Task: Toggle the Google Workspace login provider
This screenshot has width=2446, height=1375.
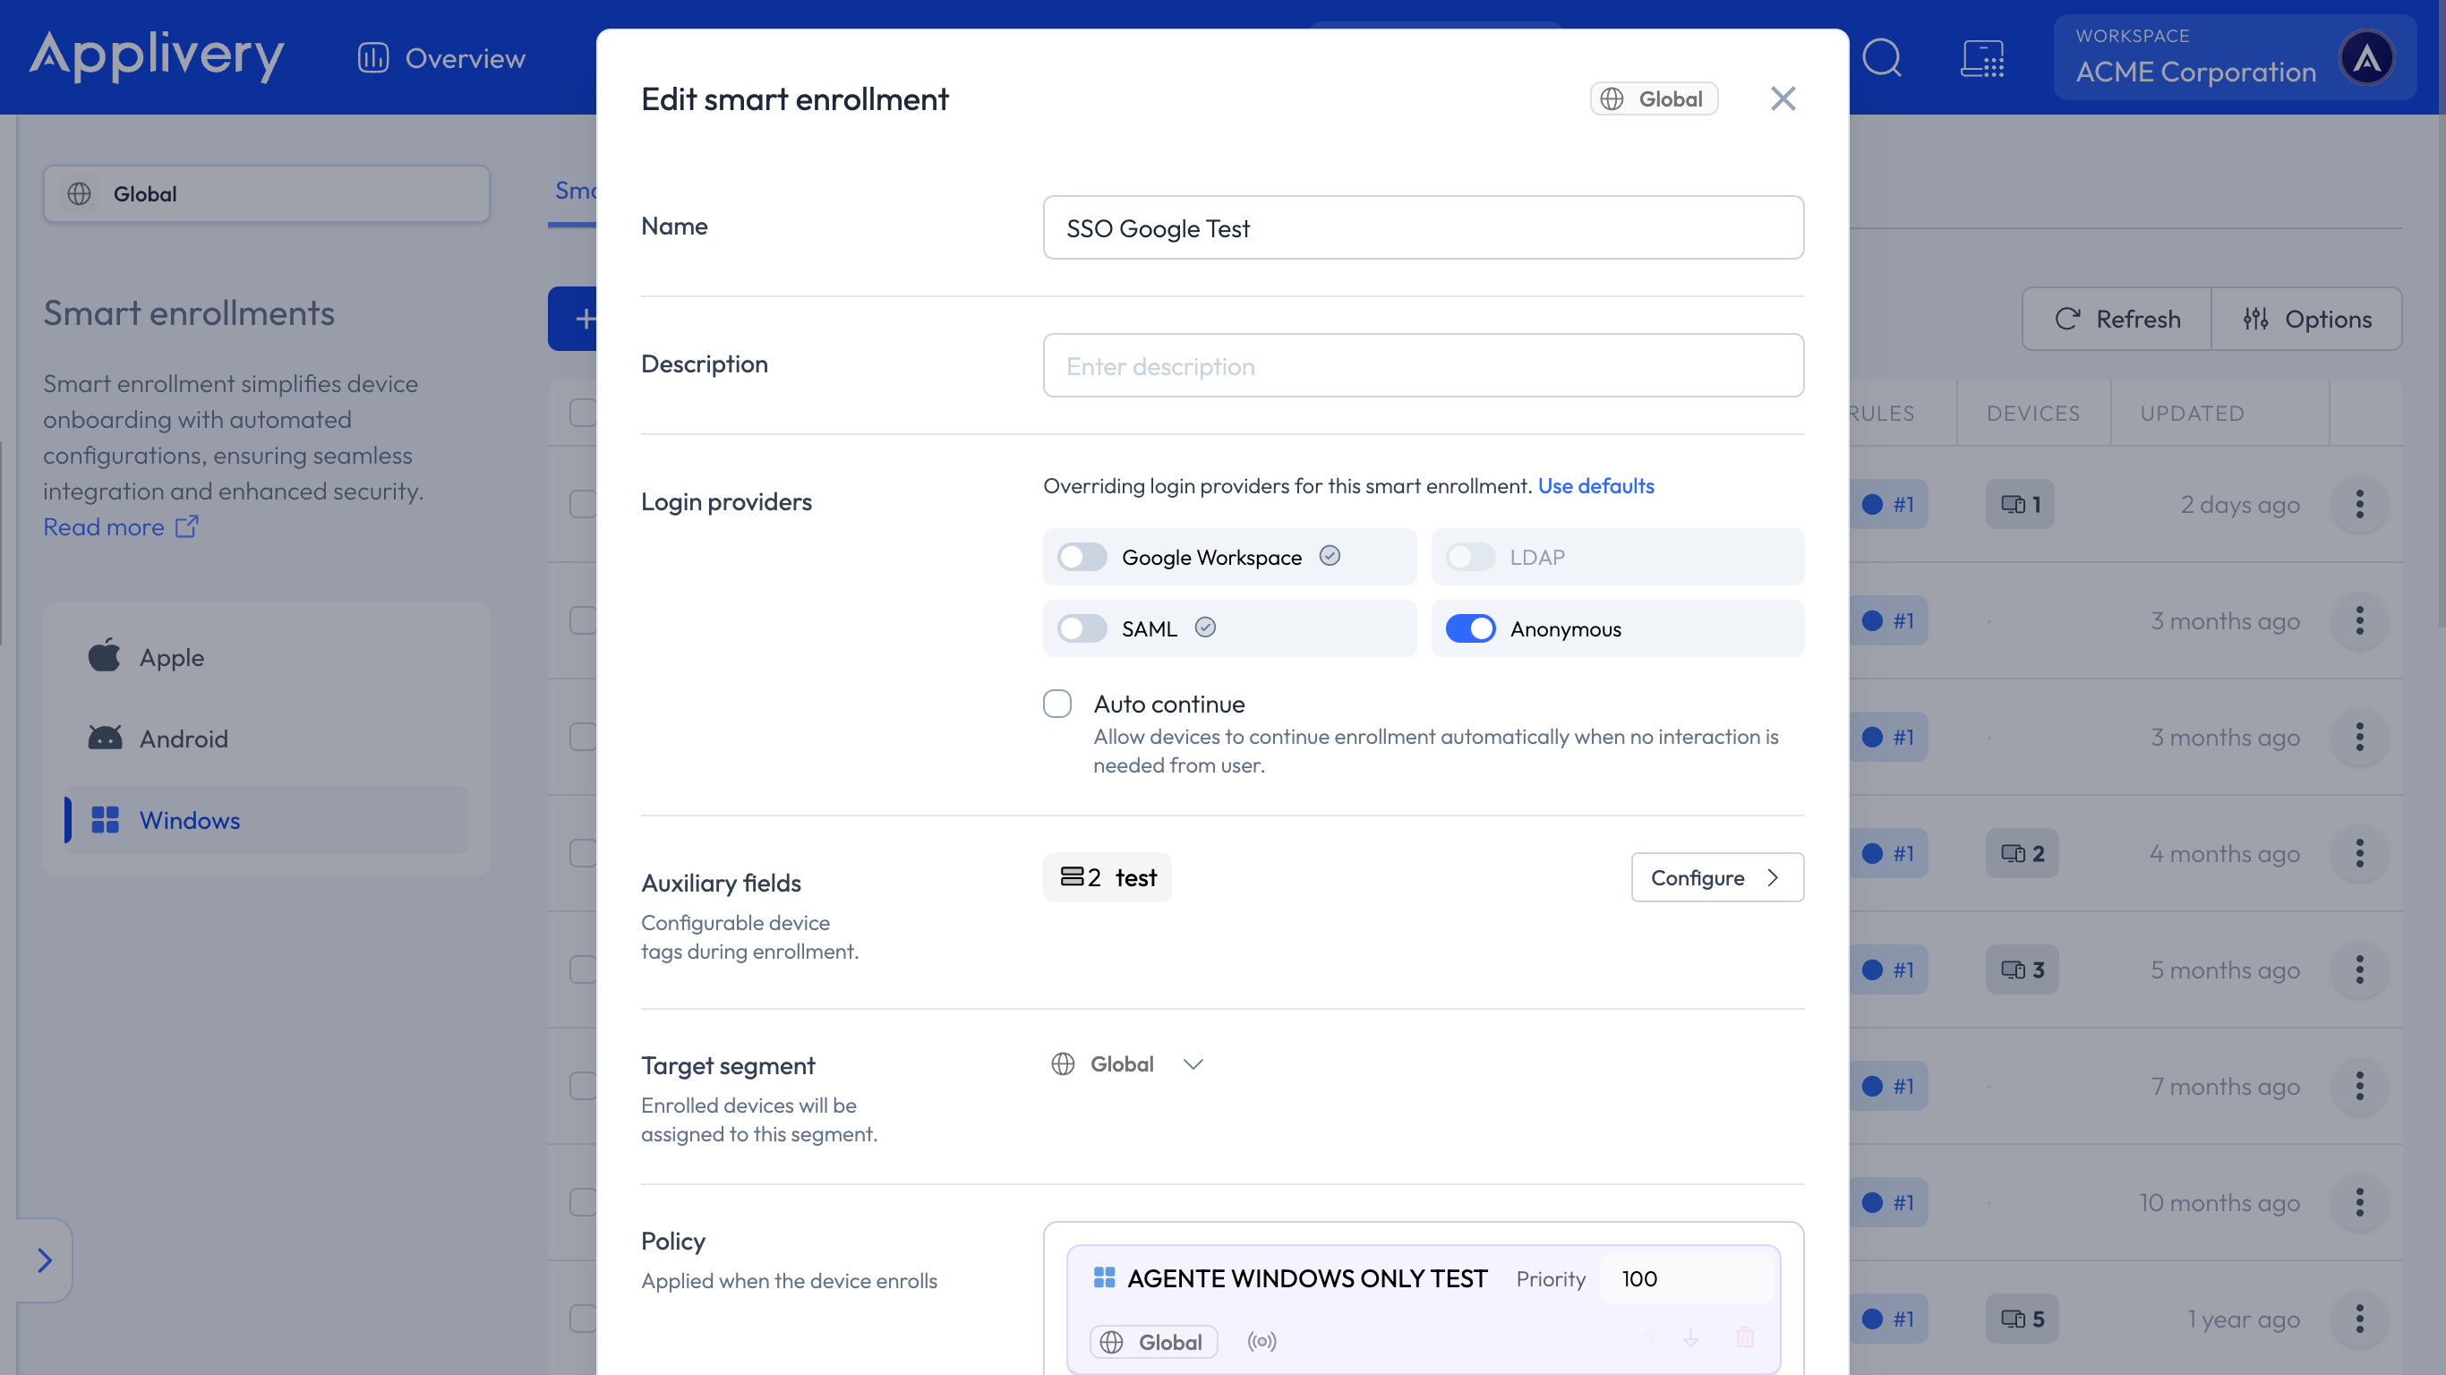Action: 1082,557
